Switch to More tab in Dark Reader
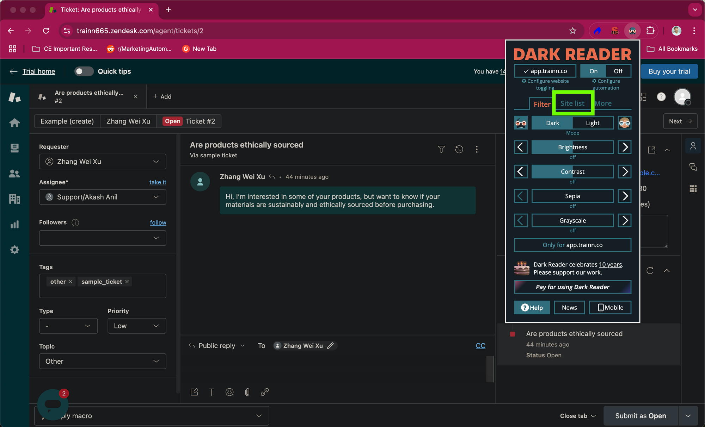The image size is (705, 427). (x=603, y=103)
